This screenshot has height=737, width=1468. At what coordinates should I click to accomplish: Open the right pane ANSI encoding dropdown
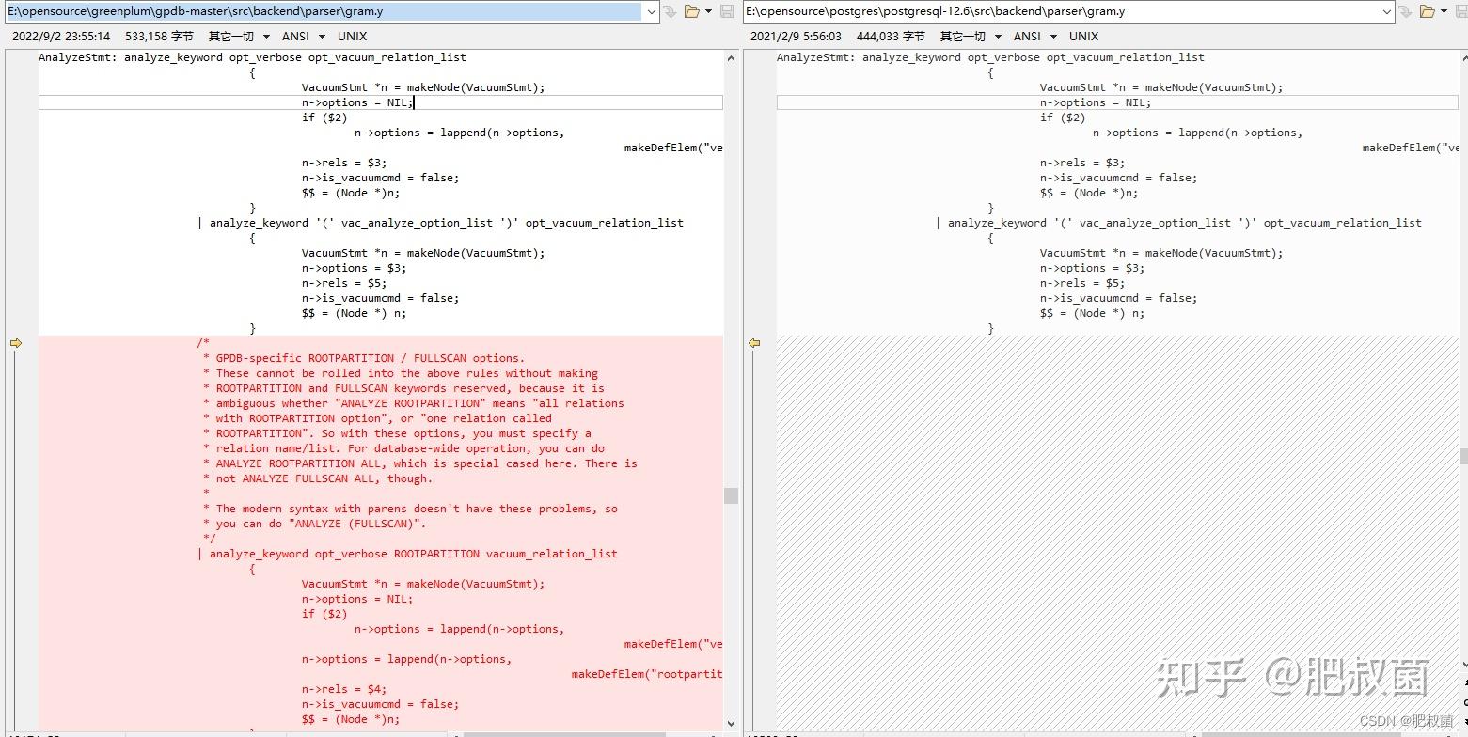[x=1034, y=36]
